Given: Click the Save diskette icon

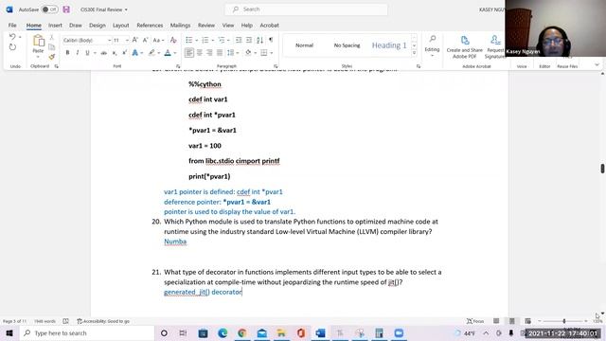Looking at the screenshot, I should coord(66,9).
